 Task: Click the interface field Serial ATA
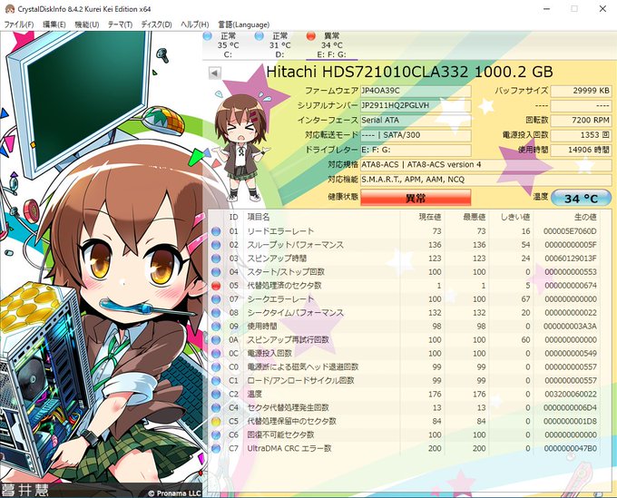pyautogui.click(x=416, y=121)
